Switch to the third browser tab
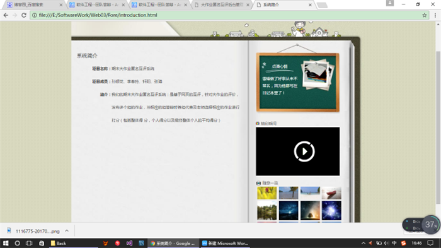Image resolution: width=441 pixels, height=248 pixels. click(x=159, y=5)
